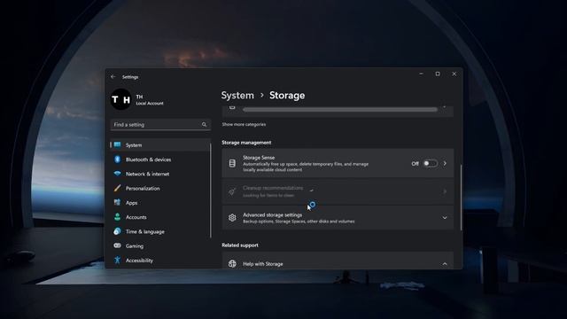This screenshot has height=319, width=567.
Task: Click System in the breadcrumb
Action: point(237,95)
